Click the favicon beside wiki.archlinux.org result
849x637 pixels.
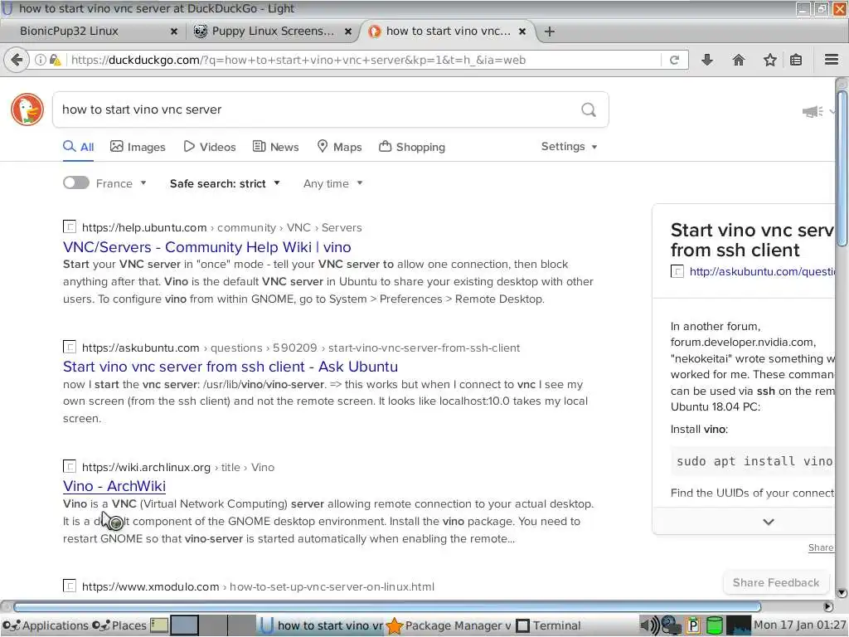tap(70, 466)
